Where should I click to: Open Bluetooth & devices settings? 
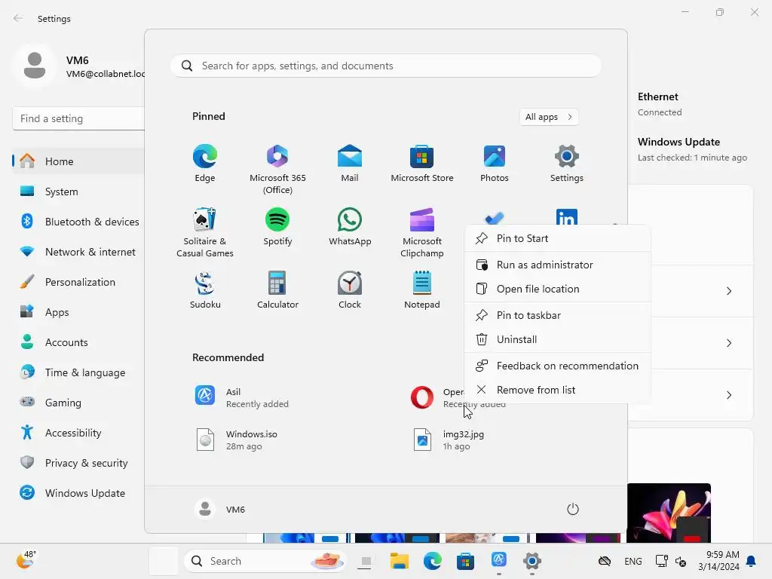point(78,222)
